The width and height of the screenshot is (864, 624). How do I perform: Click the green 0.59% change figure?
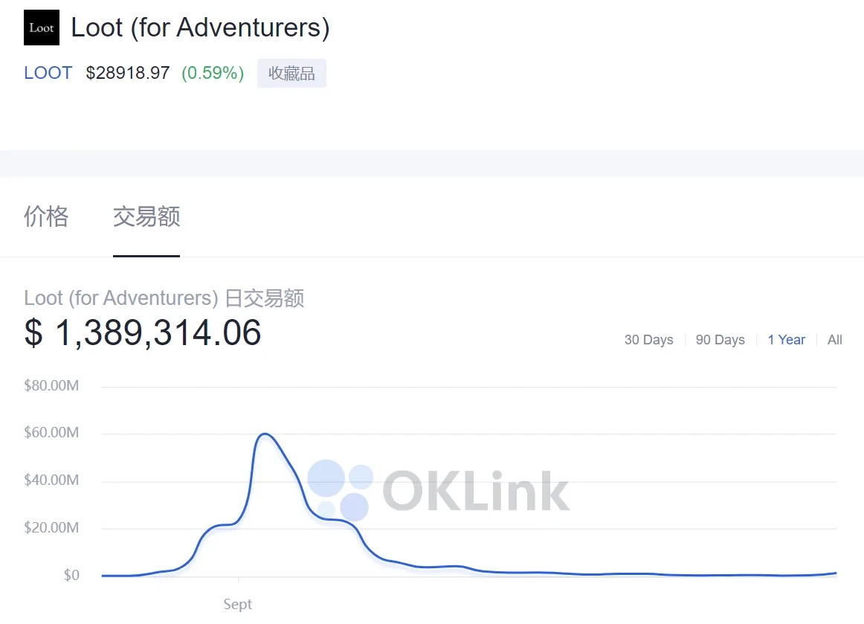[x=213, y=73]
